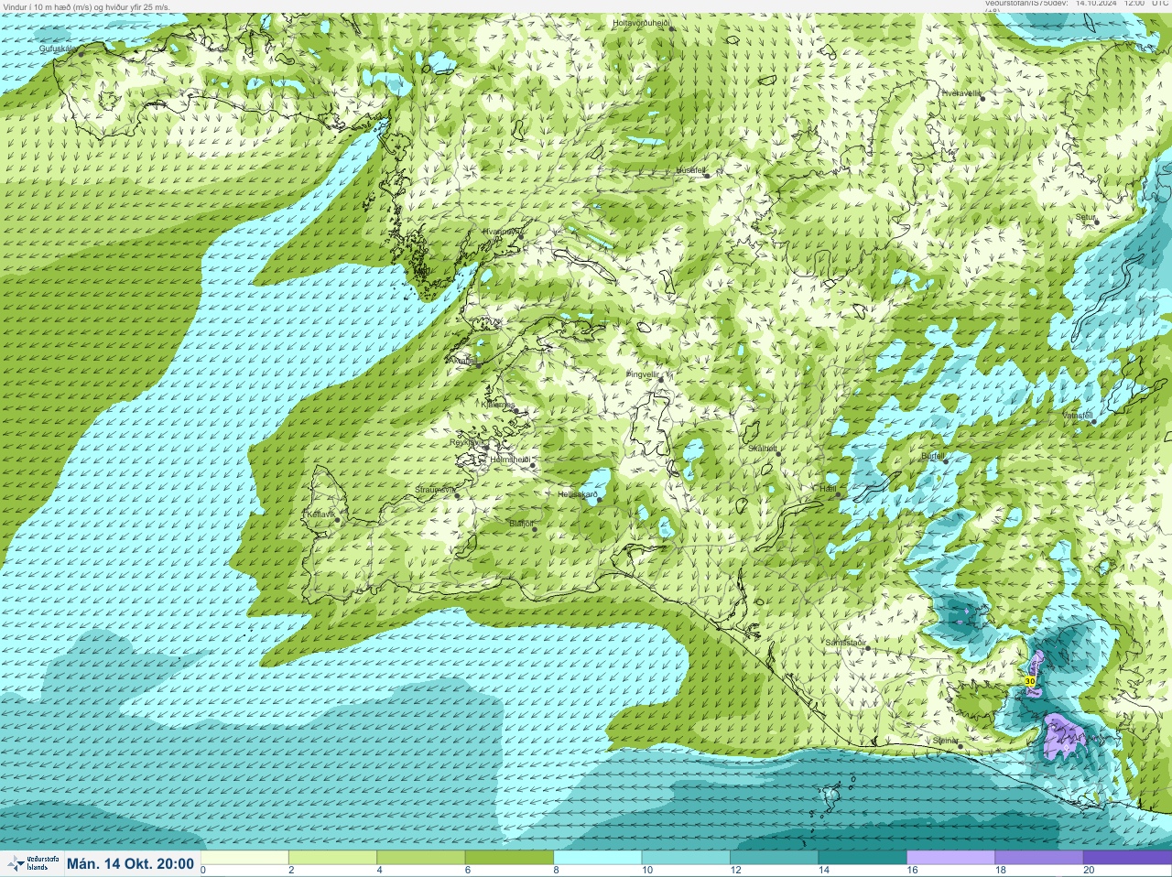Select the Hólmsheiði station
The height and width of the screenshot is (877, 1172).
pos(534,465)
